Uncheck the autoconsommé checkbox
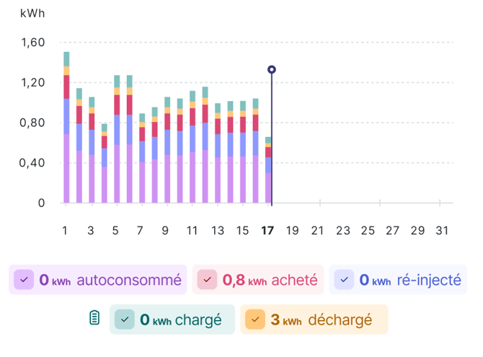The width and height of the screenshot is (483, 357). pyautogui.click(x=25, y=280)
